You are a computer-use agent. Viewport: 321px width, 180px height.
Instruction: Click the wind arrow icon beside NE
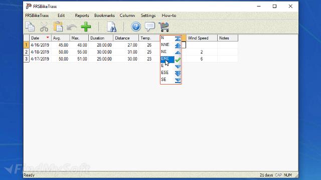click(178, 52)
